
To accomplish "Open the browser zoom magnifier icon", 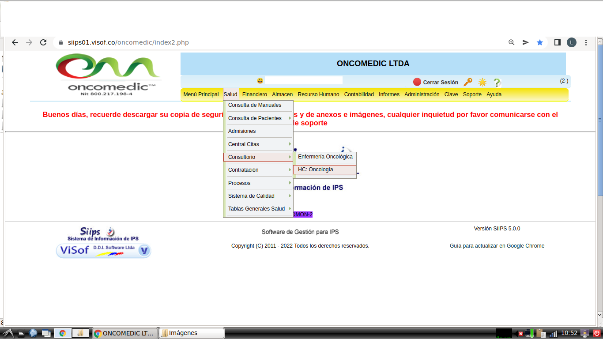I will 512,42.
